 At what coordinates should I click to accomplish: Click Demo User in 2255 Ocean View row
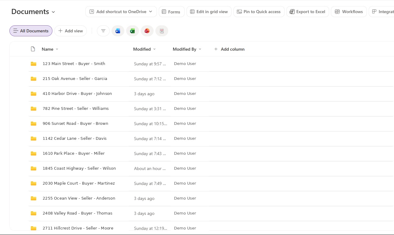pyautogui.click(x=185, y=198)
